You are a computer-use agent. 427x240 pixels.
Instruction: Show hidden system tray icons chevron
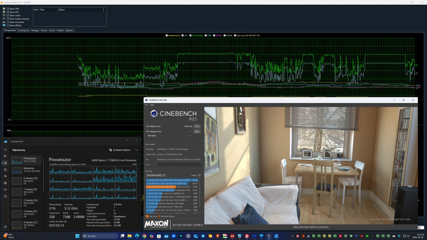coord(292,236)
